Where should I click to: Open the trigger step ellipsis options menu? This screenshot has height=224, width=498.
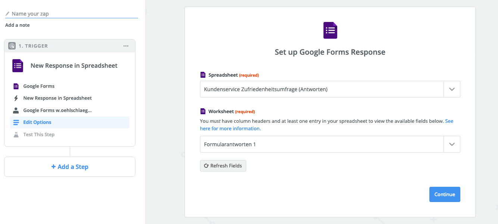point(126,45)
